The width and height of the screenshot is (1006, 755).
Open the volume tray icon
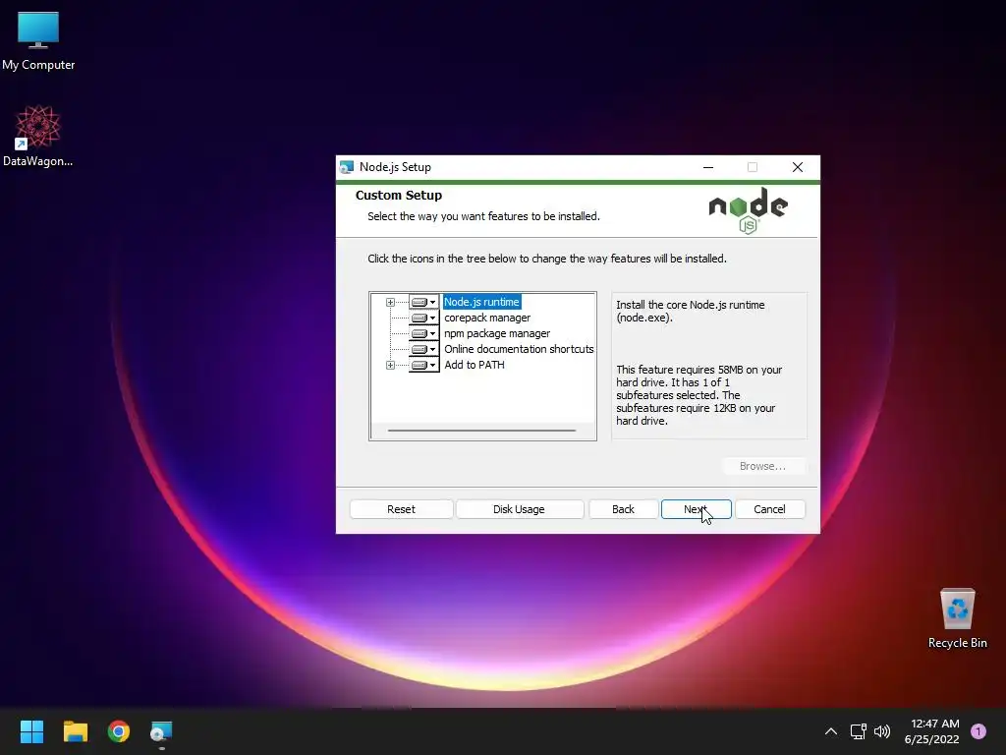(882, 731)
